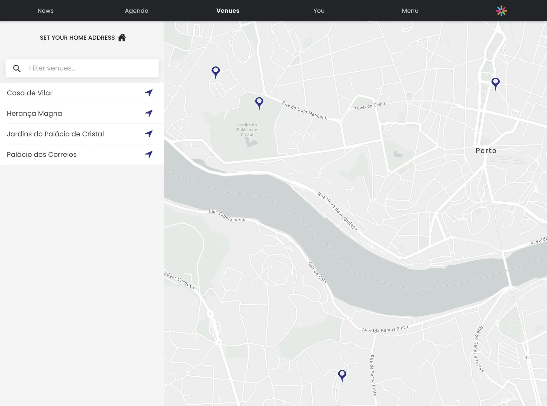547x406 pixels.
Task: Click the colorful asterisk logo in the top bar
Action: pyautogui.click(x=501, y=11)
